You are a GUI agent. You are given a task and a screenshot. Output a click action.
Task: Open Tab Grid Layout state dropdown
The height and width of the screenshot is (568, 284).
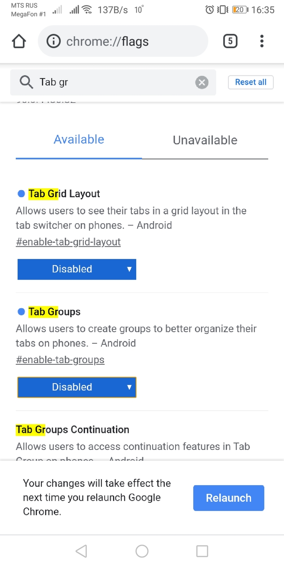(x=77, y=269)
